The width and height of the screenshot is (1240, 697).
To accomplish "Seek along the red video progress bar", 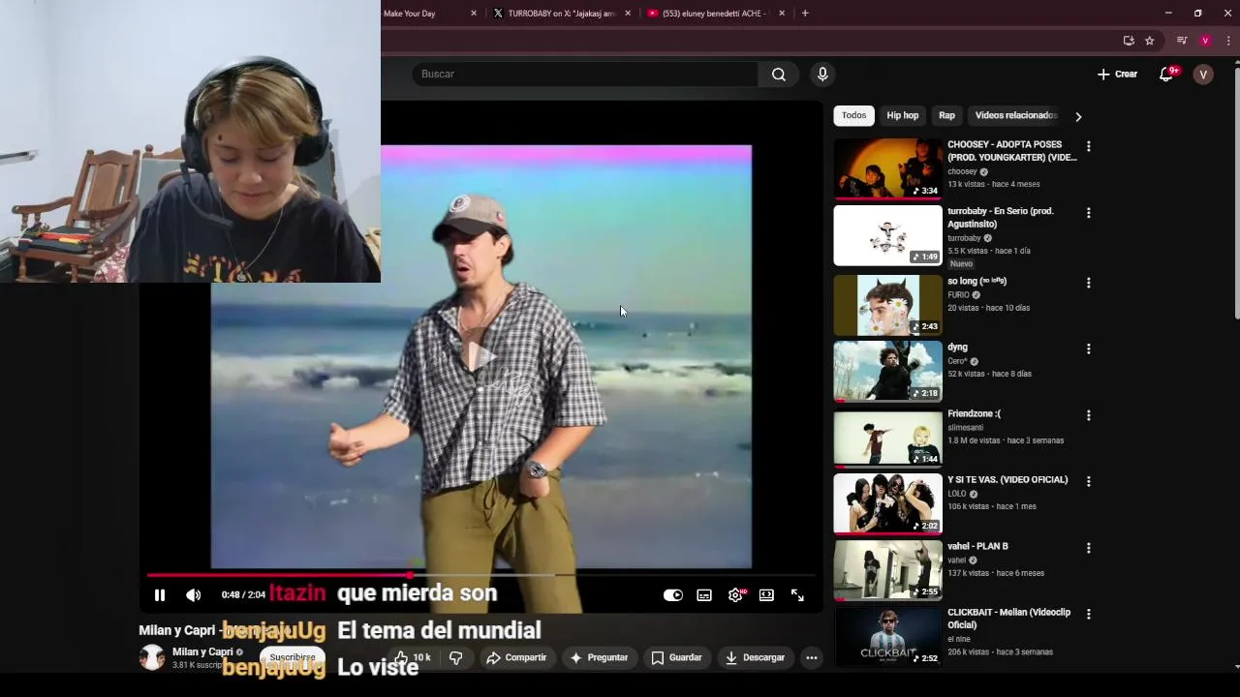I will pyautogui.click(x=481, y=575).
